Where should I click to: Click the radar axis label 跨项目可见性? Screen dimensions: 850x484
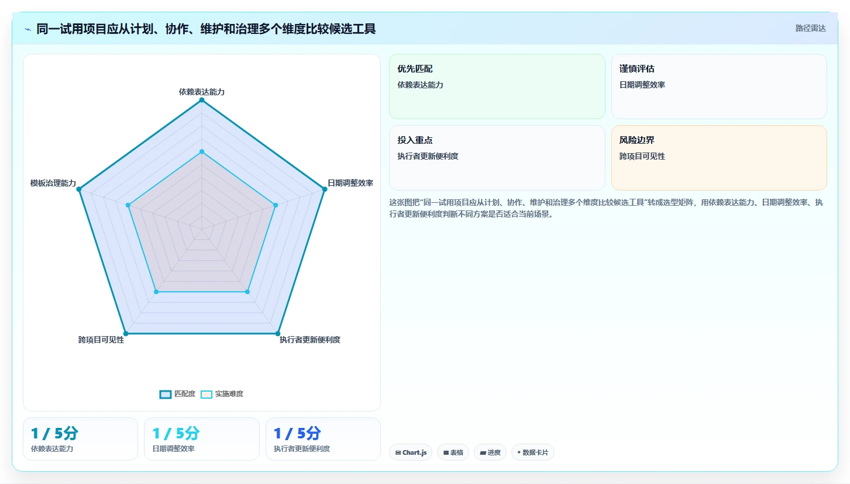(101, 340)
